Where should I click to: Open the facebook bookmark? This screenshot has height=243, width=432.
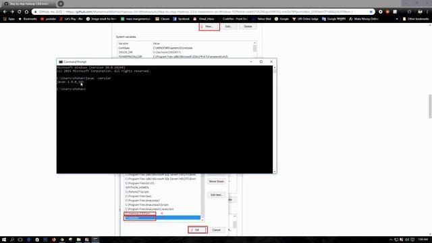[182, 19]
